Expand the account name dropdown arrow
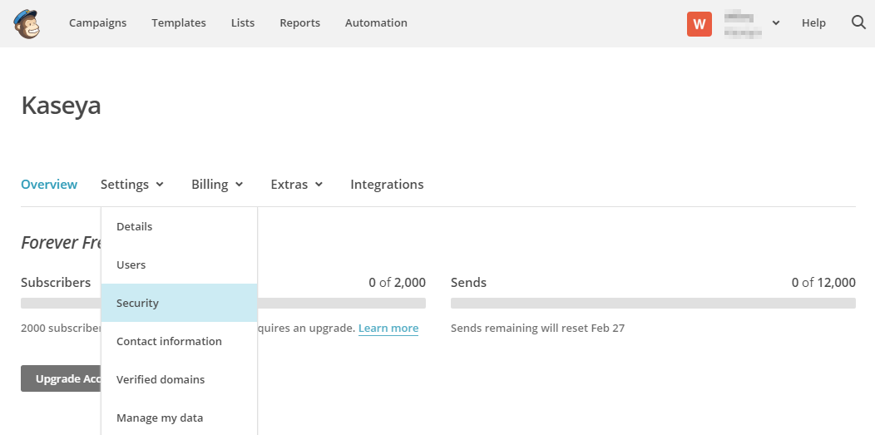 pos(776,23)
